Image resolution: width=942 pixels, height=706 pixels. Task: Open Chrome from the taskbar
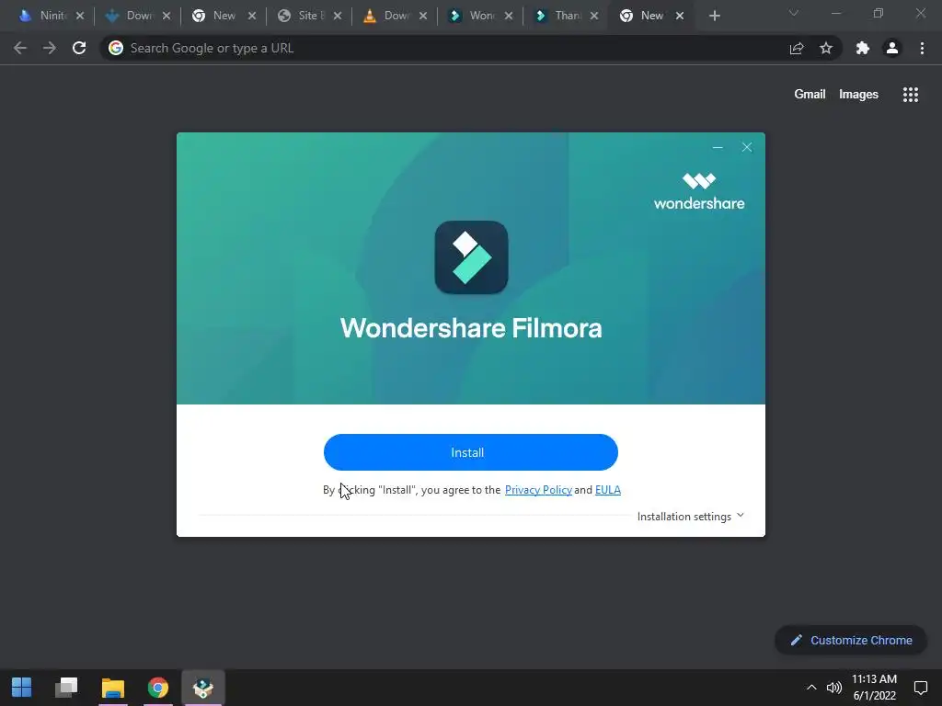point(158,688)
